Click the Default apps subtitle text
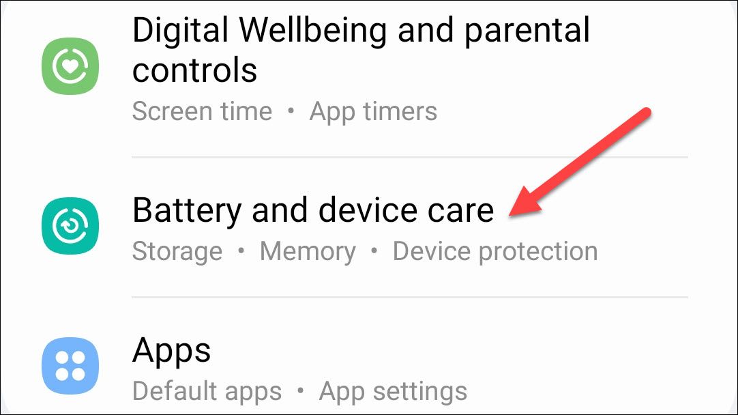This screenshot has width=738, height=415. click(x=207, y=391)
